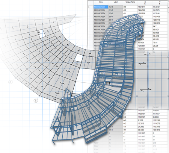Select unique name cell 437
169x153 pixels.
tap(130, 114)
